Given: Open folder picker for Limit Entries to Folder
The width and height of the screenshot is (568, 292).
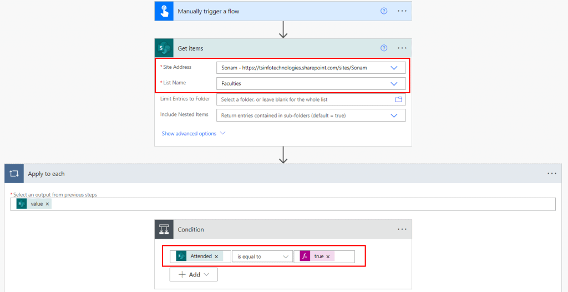Looking at the screenshot, I should tap(398, 99).
